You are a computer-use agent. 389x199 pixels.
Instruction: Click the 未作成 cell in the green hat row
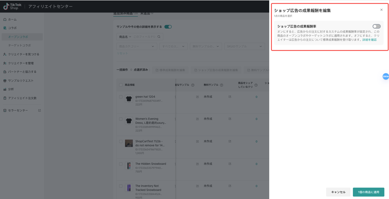[208, 97]
